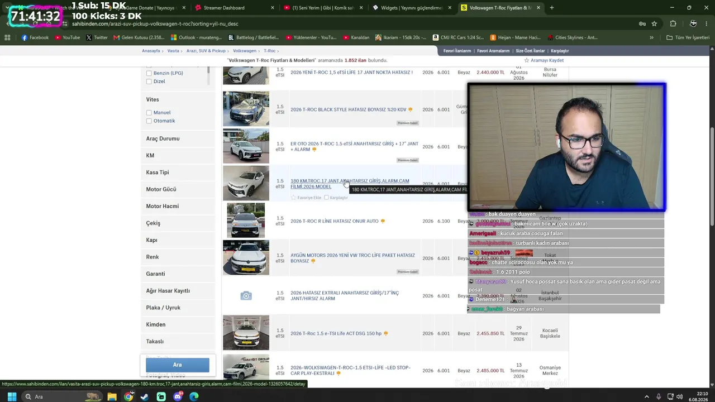This screenshot has width=715, height=402.
Task: Show hidden system tray icons
Action: point(647,396)
